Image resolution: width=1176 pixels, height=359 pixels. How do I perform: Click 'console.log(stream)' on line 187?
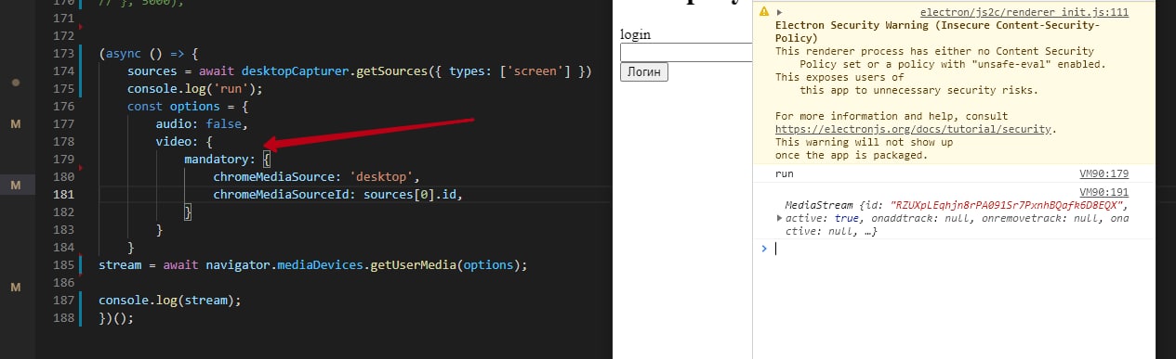[x=170, y=301]
